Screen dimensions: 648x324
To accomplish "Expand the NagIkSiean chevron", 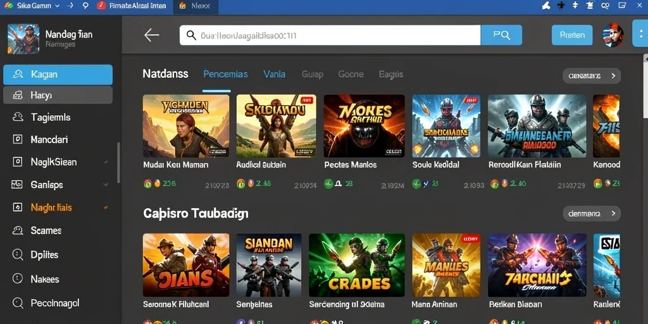I will click(106, 163).
